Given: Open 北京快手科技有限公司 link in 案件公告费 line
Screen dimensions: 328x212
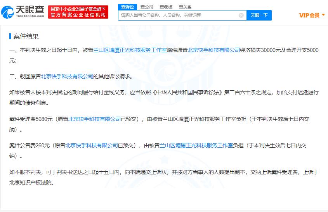Looking at the screenshot, I should 92,145.
